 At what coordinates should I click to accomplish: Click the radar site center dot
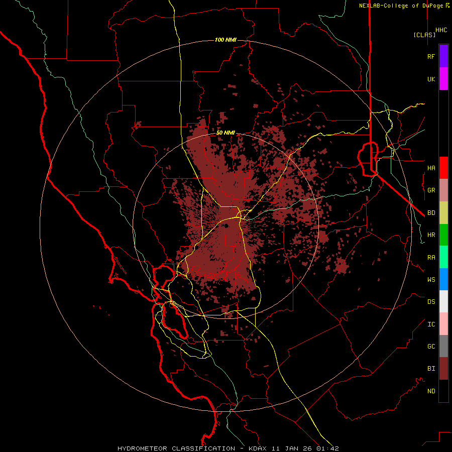[227, 225]
